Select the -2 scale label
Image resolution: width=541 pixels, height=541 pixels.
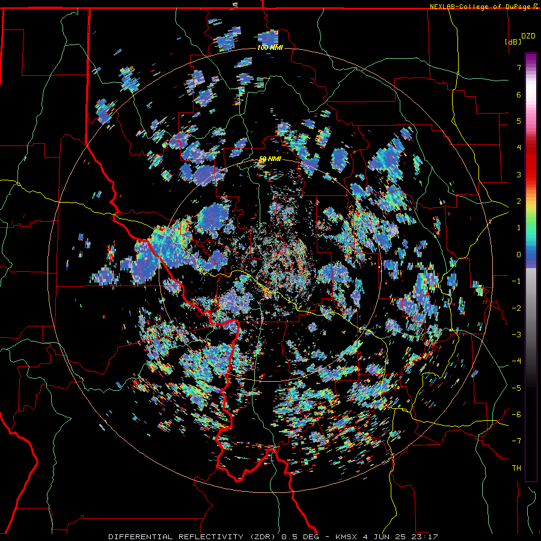[x=516, y=308]
